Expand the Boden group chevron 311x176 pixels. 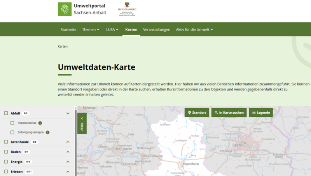point(68,152)
